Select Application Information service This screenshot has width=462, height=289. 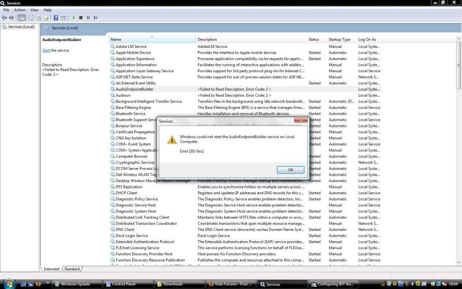point(136,65)
